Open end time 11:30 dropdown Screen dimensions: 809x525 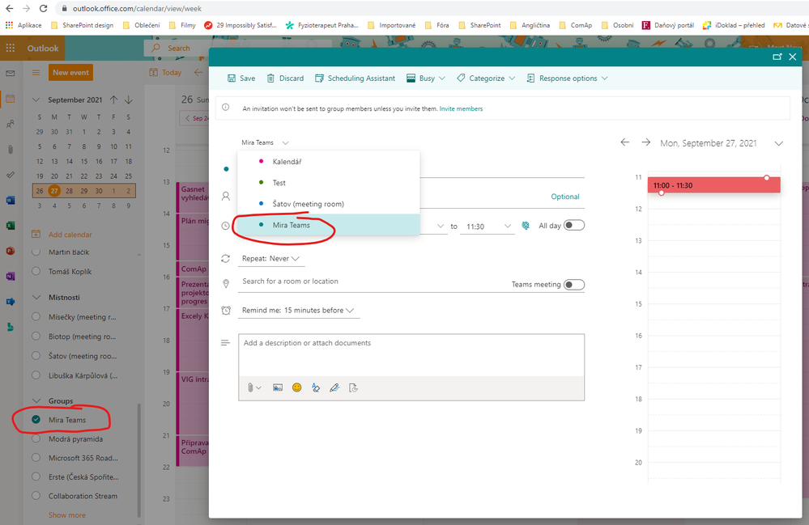click(488, 227)
